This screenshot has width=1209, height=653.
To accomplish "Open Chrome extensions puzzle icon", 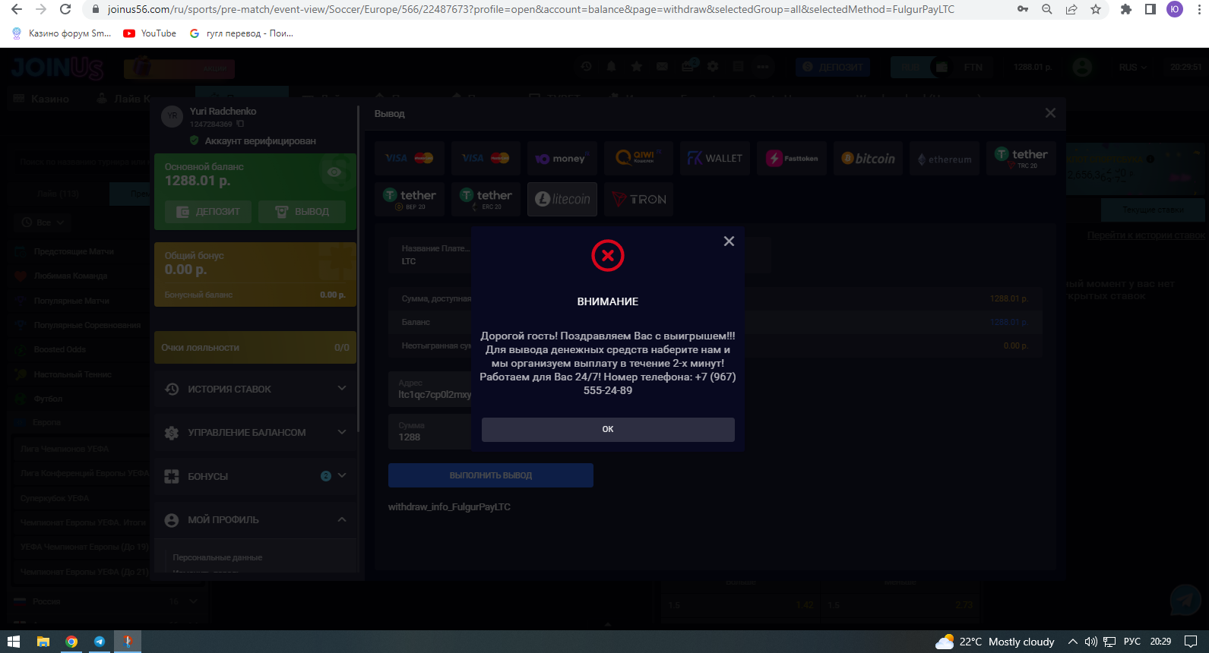I will [1126, 9].
